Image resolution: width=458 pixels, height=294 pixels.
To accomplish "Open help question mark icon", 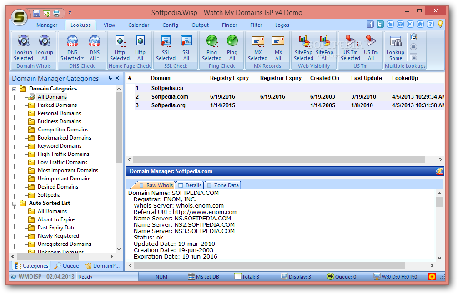I will click(430, 24).
